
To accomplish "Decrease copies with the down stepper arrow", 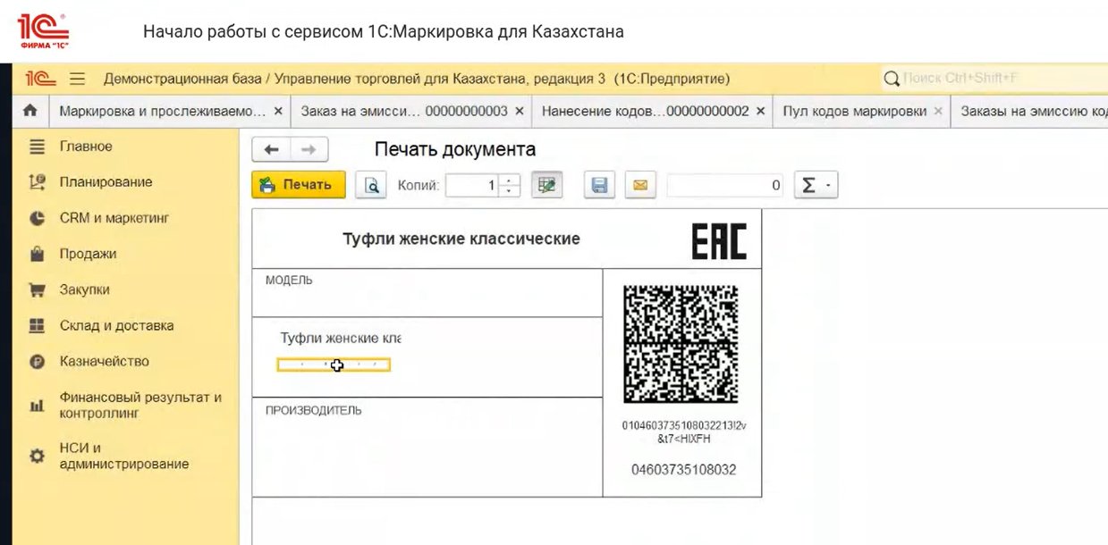I will pyautogui.click(x=509, y=191).
